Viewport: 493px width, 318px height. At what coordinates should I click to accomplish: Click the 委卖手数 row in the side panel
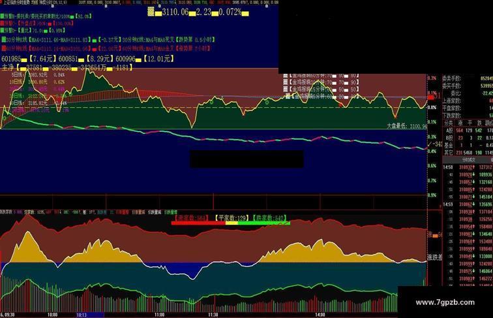(467, 78)
